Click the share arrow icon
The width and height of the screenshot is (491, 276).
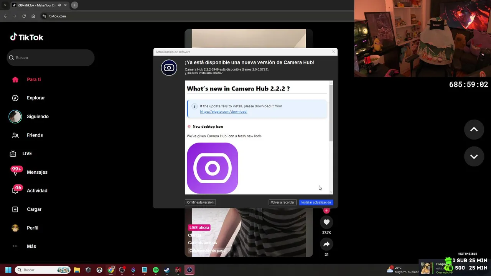(x=326, y=244)
